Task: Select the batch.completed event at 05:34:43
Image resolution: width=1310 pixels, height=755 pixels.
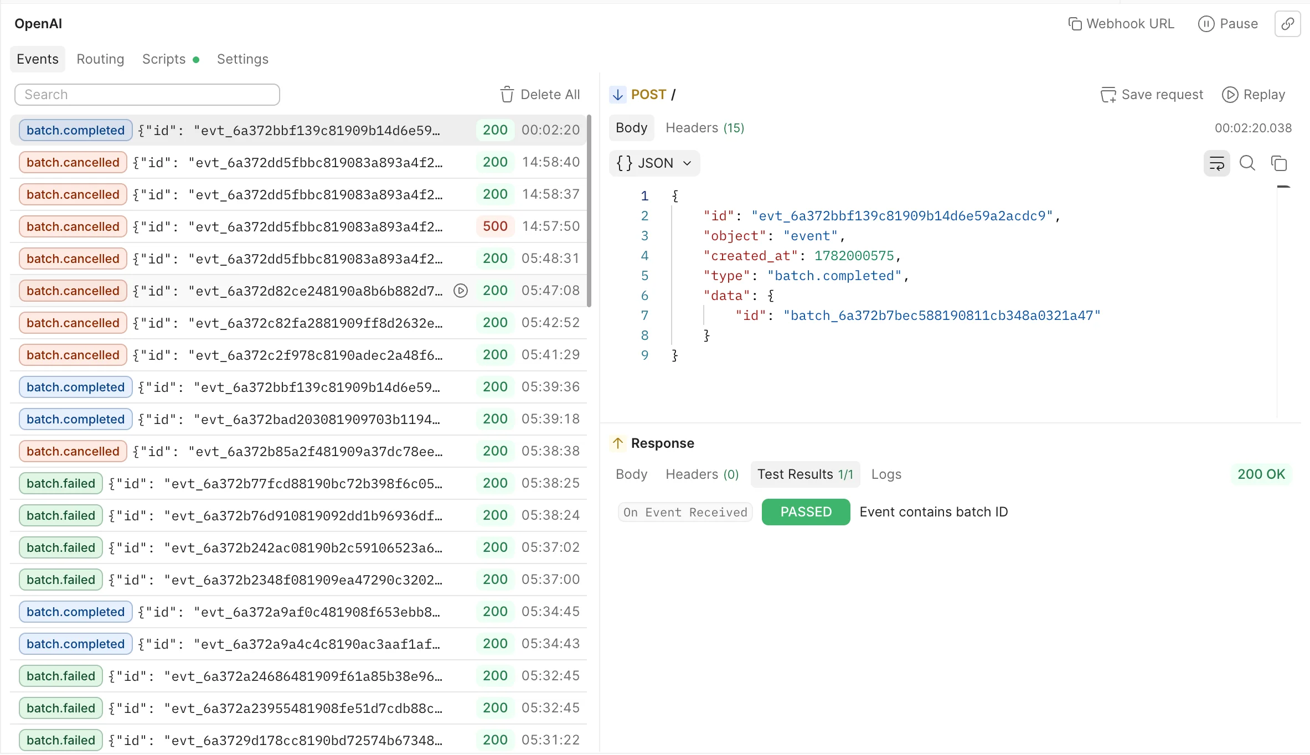Action: pyautogui.click(x=298, y=644)
